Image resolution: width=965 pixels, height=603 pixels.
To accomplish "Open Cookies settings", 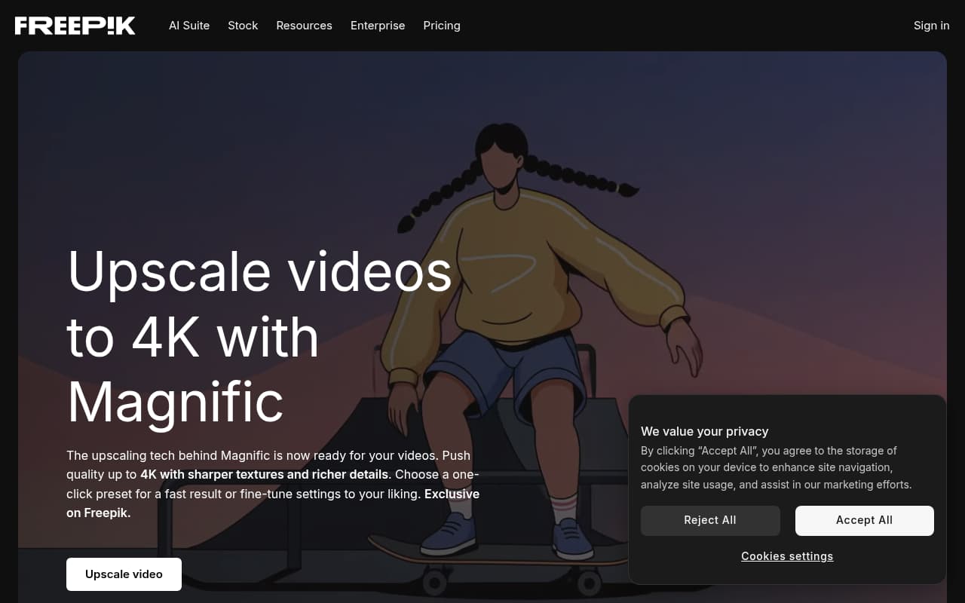I will click(787, 556).
